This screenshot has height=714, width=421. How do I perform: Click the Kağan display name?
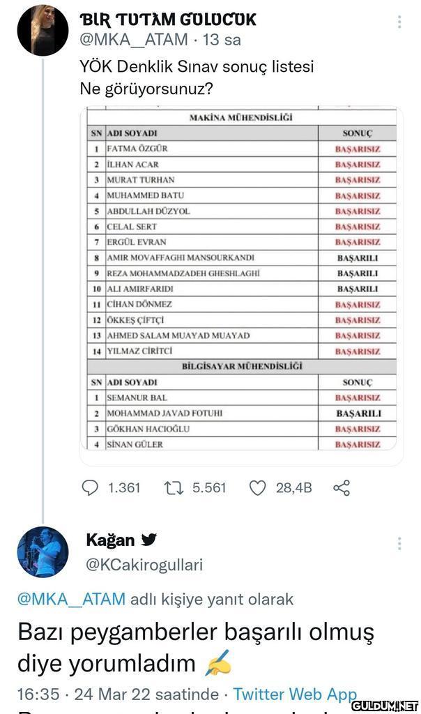(109, 540)
